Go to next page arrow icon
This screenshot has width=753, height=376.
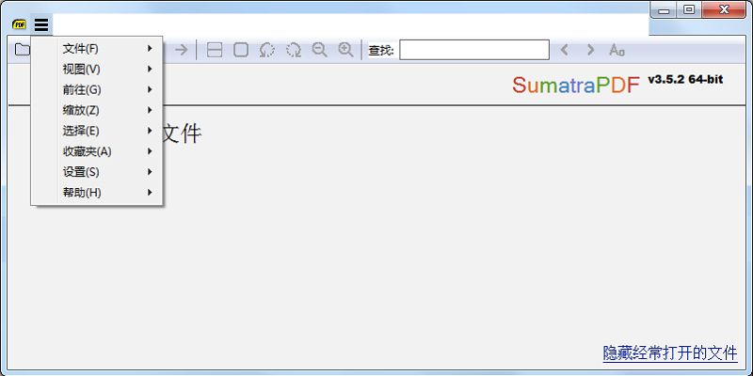(x=182, y=50)
